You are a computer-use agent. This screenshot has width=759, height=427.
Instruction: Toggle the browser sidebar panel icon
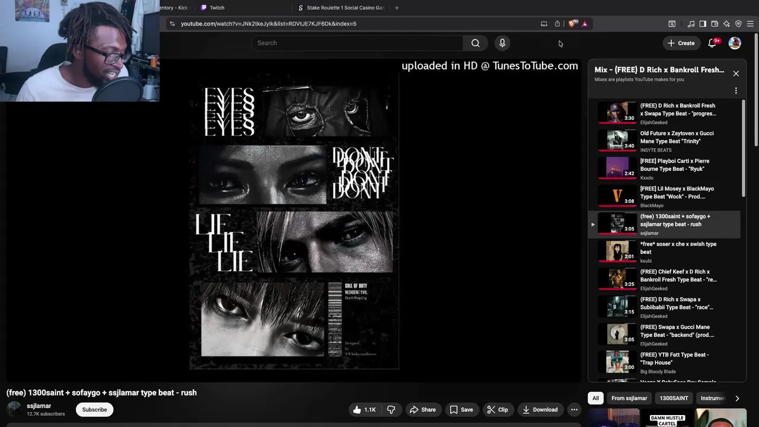[703, 24]
